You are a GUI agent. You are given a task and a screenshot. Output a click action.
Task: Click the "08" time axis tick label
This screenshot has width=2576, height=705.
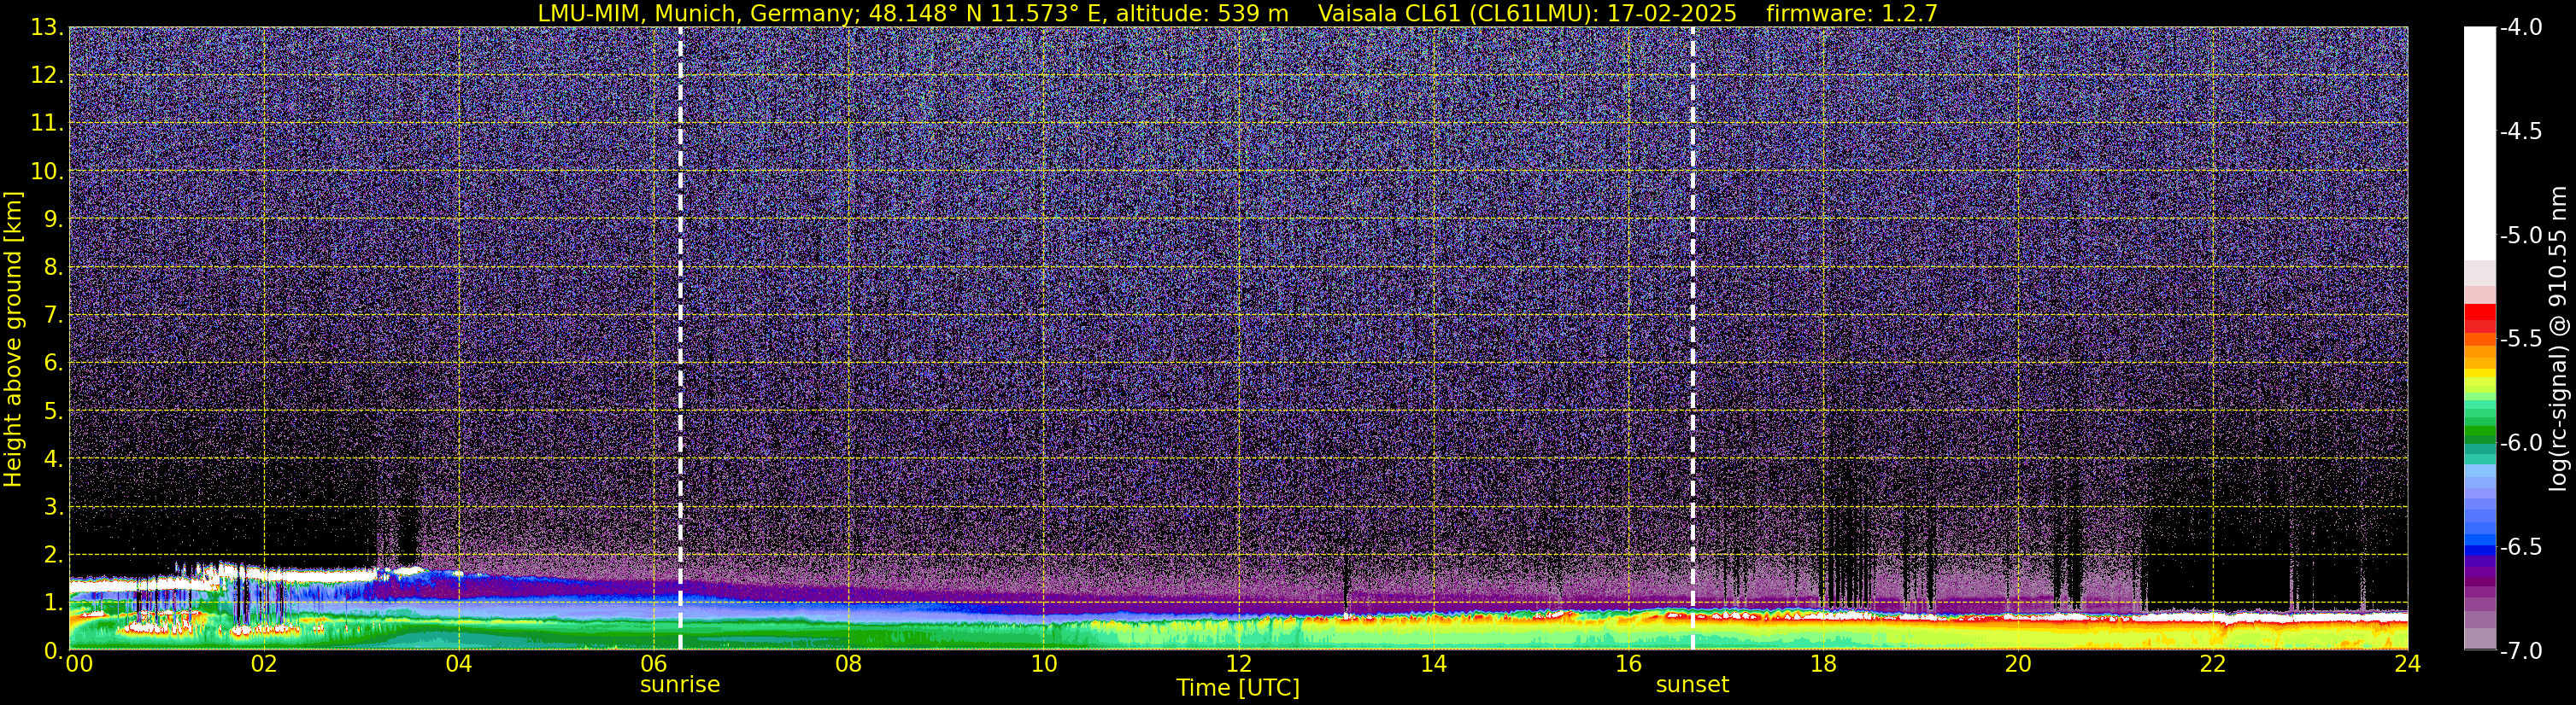click(849, 664)
